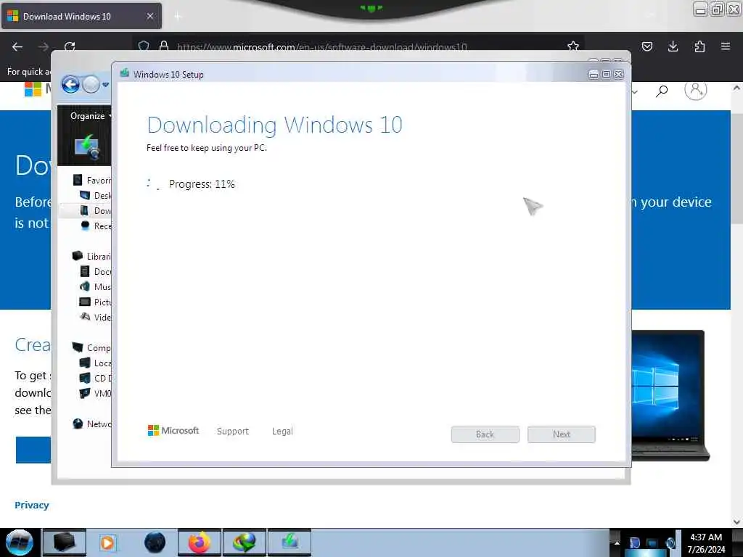Open Documents library in Explorer sidebar
The image size is (743, 557).
95,271
